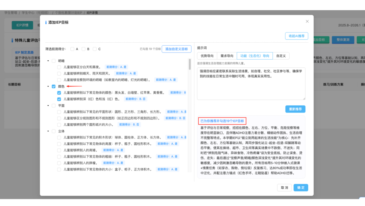Click 学生中心 breadcrumb in background page
The height and width of the screenshot is (206, 365).
(x=35, y=13)
